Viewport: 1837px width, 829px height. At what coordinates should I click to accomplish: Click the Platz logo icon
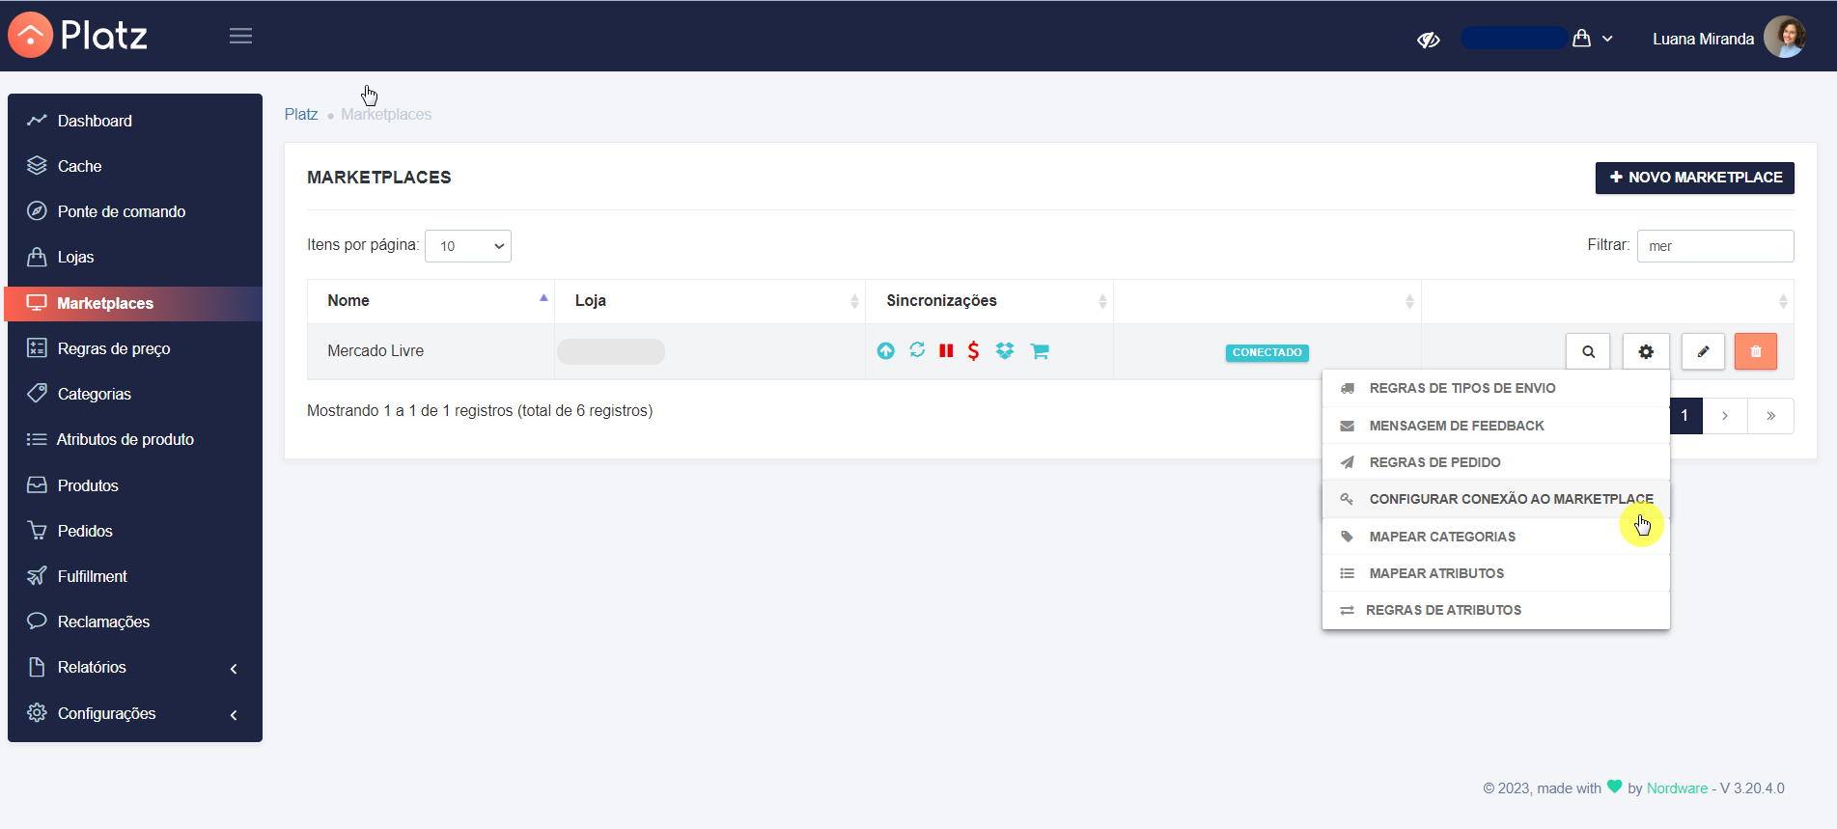(31, 36)
